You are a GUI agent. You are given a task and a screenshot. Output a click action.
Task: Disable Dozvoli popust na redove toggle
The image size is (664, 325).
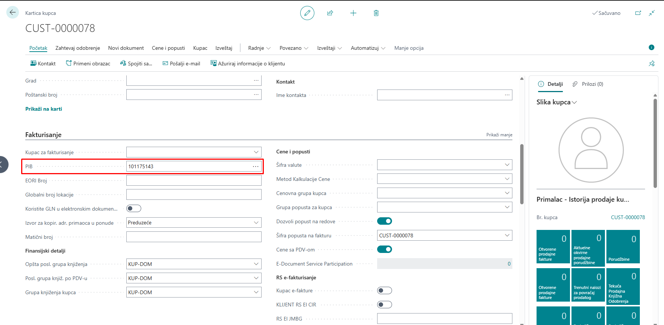tap(384, 221)
